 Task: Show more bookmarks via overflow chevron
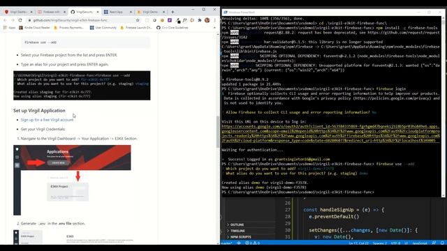(x=214, y=28)
